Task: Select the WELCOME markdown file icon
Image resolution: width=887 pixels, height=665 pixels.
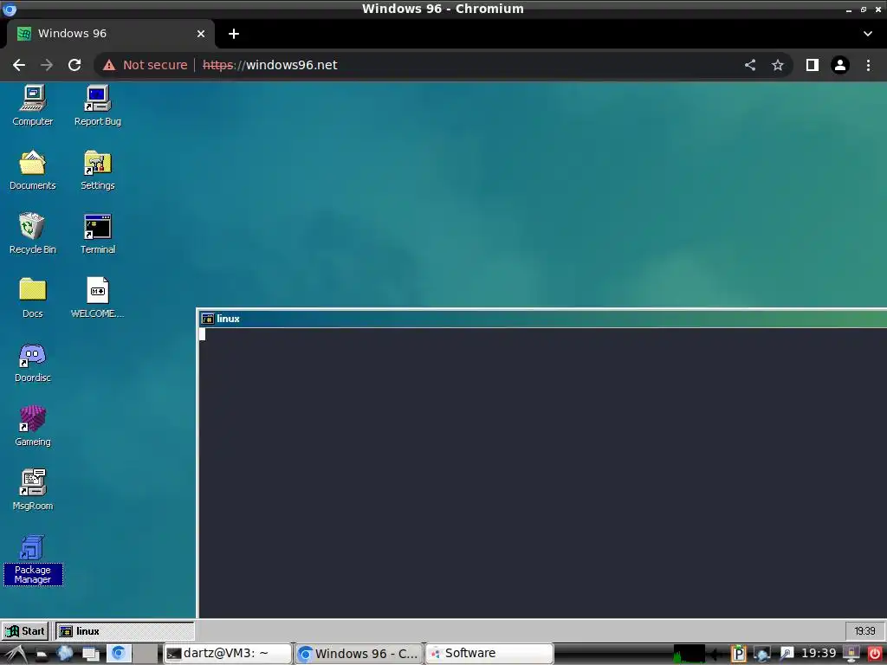Action: click(x=97, y=298)
